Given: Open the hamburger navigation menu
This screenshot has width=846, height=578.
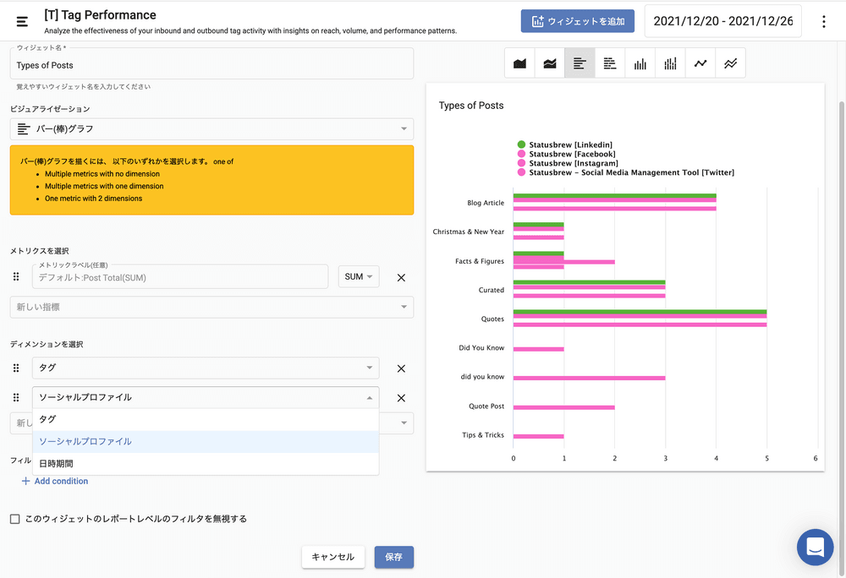Looking at the screenshot, I should (x=22, y=21).
